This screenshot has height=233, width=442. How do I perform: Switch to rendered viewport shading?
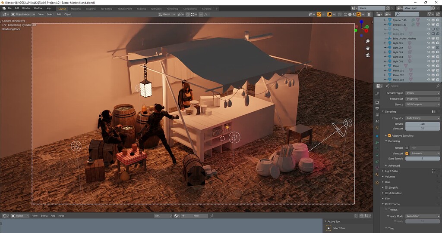click(x=359, y=14)
